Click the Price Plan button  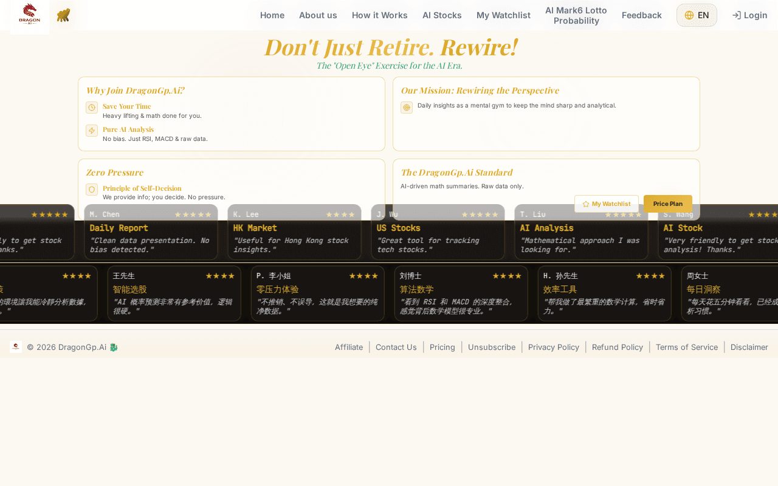(x=668, y=204)
